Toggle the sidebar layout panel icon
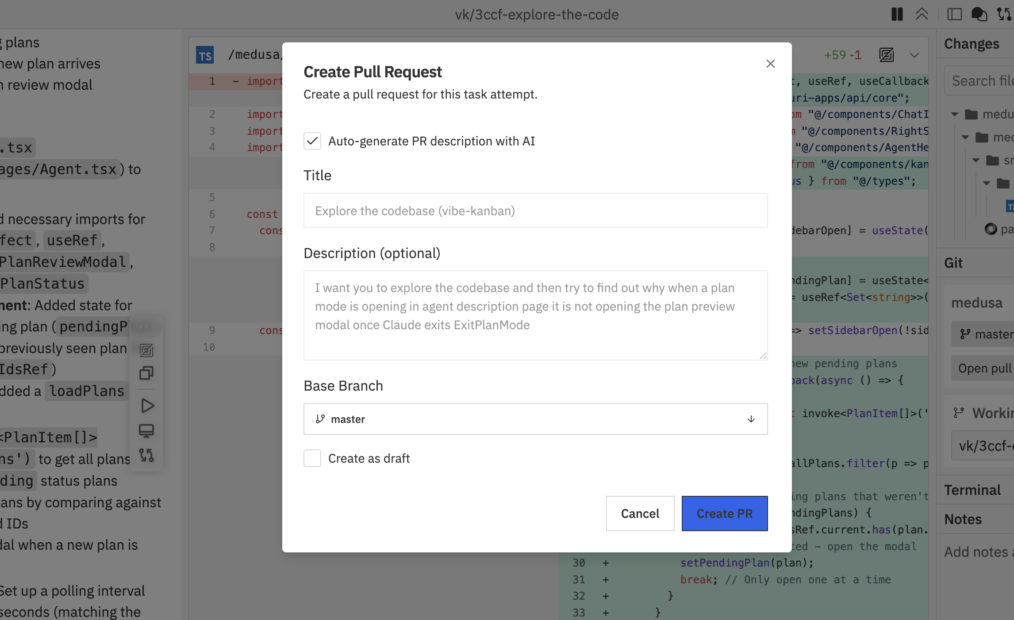 tap(954, 14)
